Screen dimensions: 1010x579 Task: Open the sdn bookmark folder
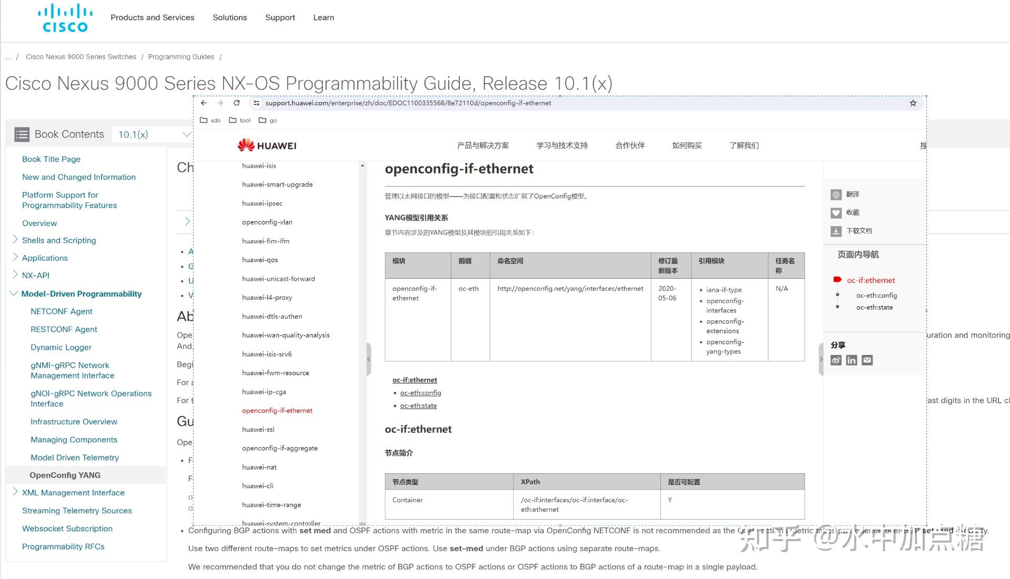pos(210,120)
